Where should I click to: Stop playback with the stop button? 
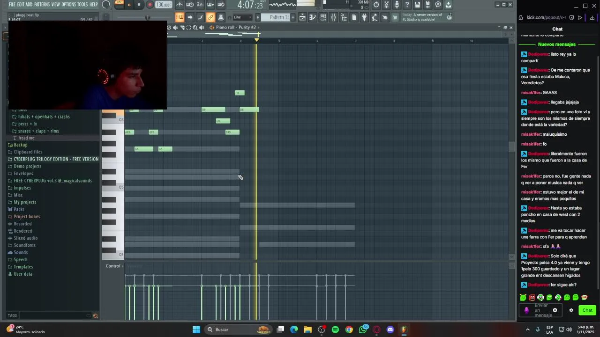[139, 5]
